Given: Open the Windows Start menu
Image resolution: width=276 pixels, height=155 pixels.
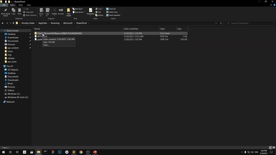Looking at the screenshot, I should click(3, 152).
